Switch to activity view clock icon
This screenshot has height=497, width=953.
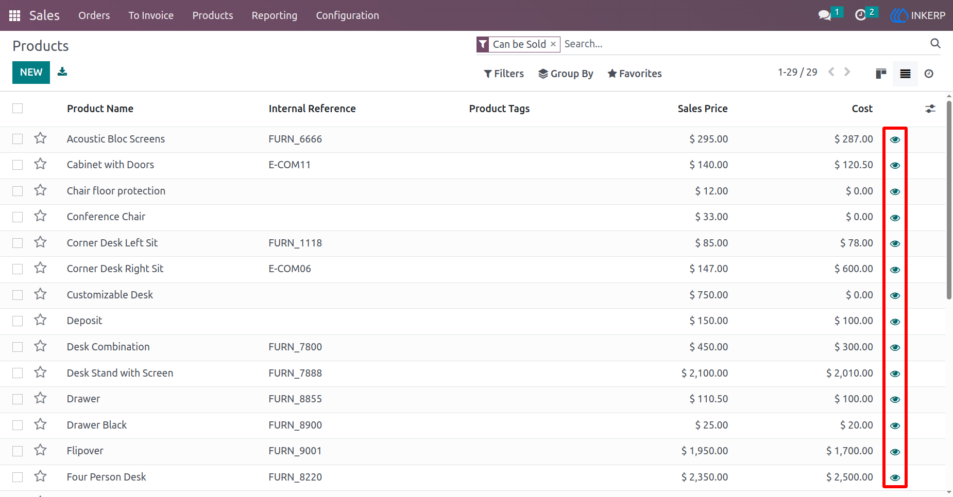pyautogui.click(x=929, y=74)
